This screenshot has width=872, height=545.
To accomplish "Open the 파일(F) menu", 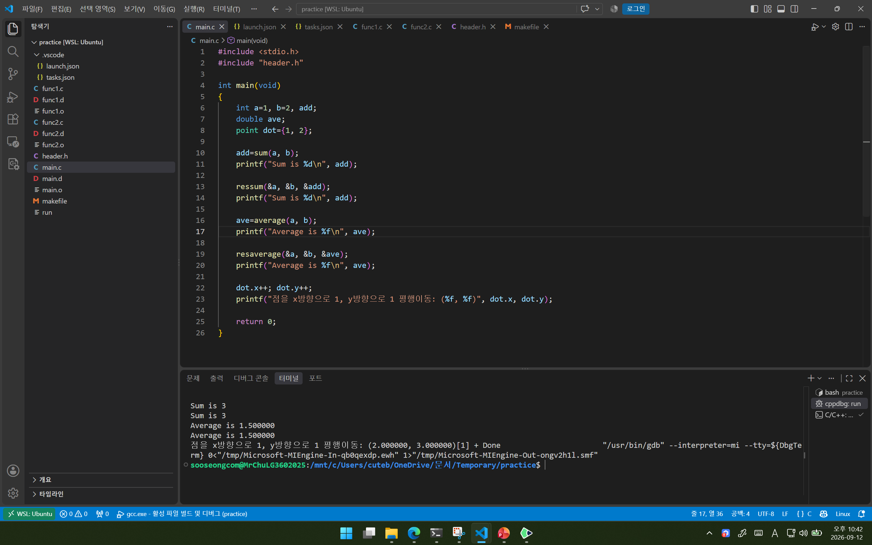I will [32, 9].
